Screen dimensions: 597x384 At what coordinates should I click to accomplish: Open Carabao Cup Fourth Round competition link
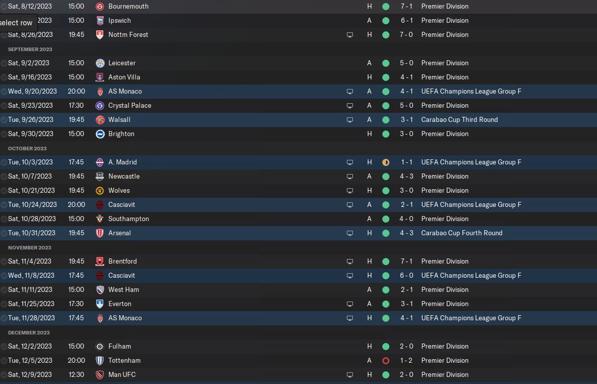click(461, 233)
